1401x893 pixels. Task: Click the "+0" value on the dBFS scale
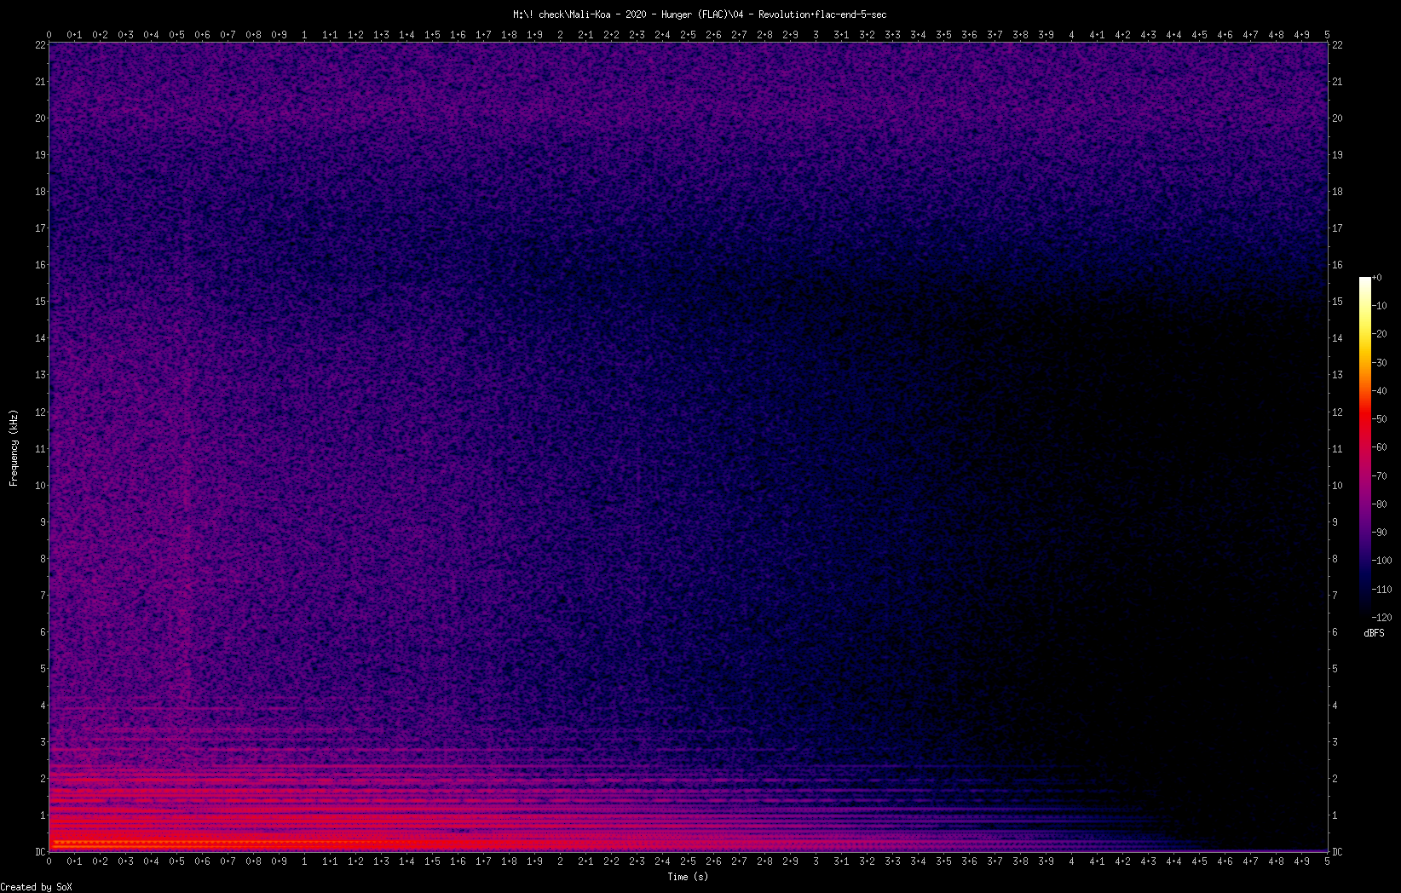[1377, 278]
